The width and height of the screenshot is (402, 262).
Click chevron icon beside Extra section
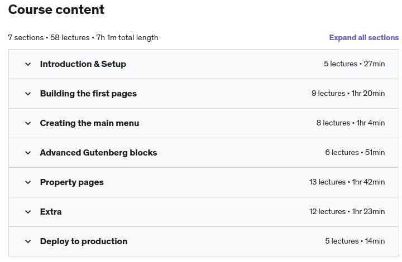(28, 212)
